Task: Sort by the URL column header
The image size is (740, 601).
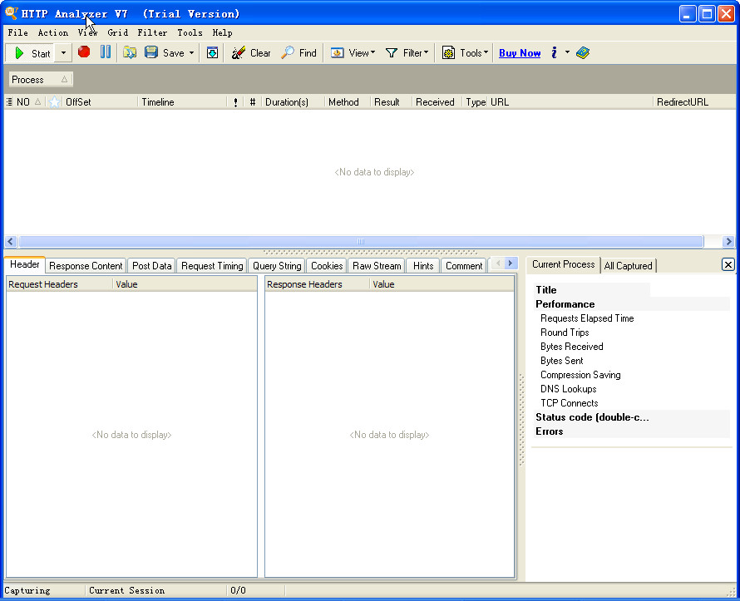Action: [570, 102]
